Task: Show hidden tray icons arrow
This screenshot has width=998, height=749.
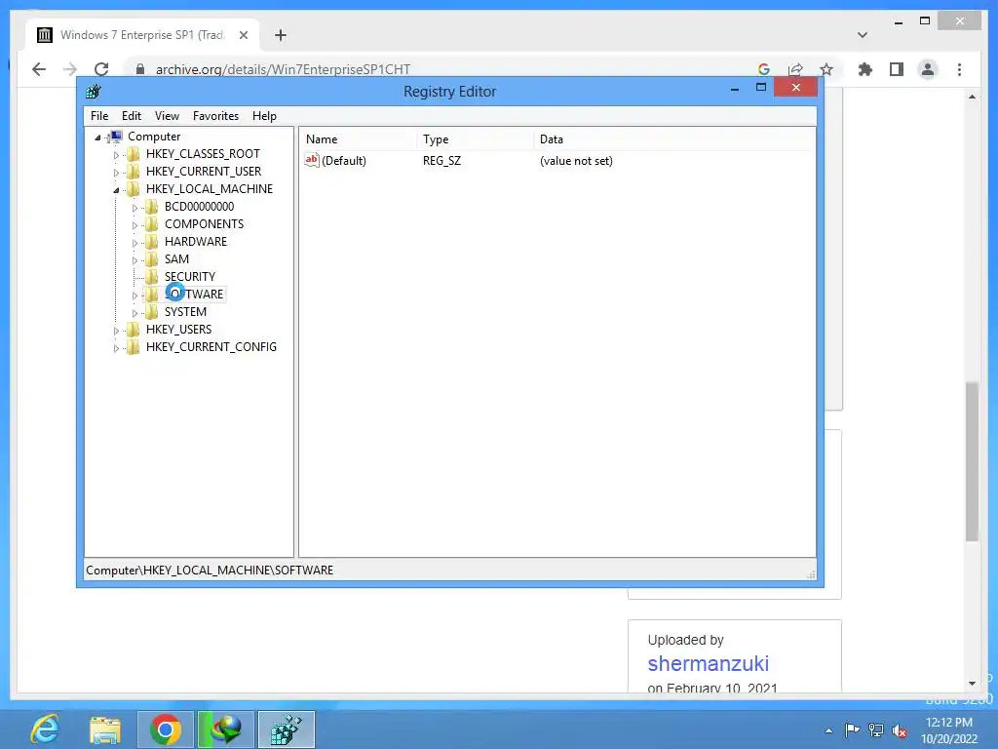Action: click(828, 730)
